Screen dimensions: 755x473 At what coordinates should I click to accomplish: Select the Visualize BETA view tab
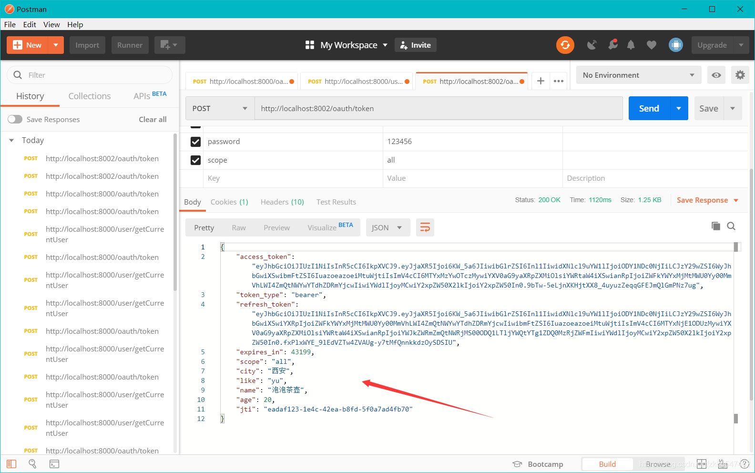(330, 227)
